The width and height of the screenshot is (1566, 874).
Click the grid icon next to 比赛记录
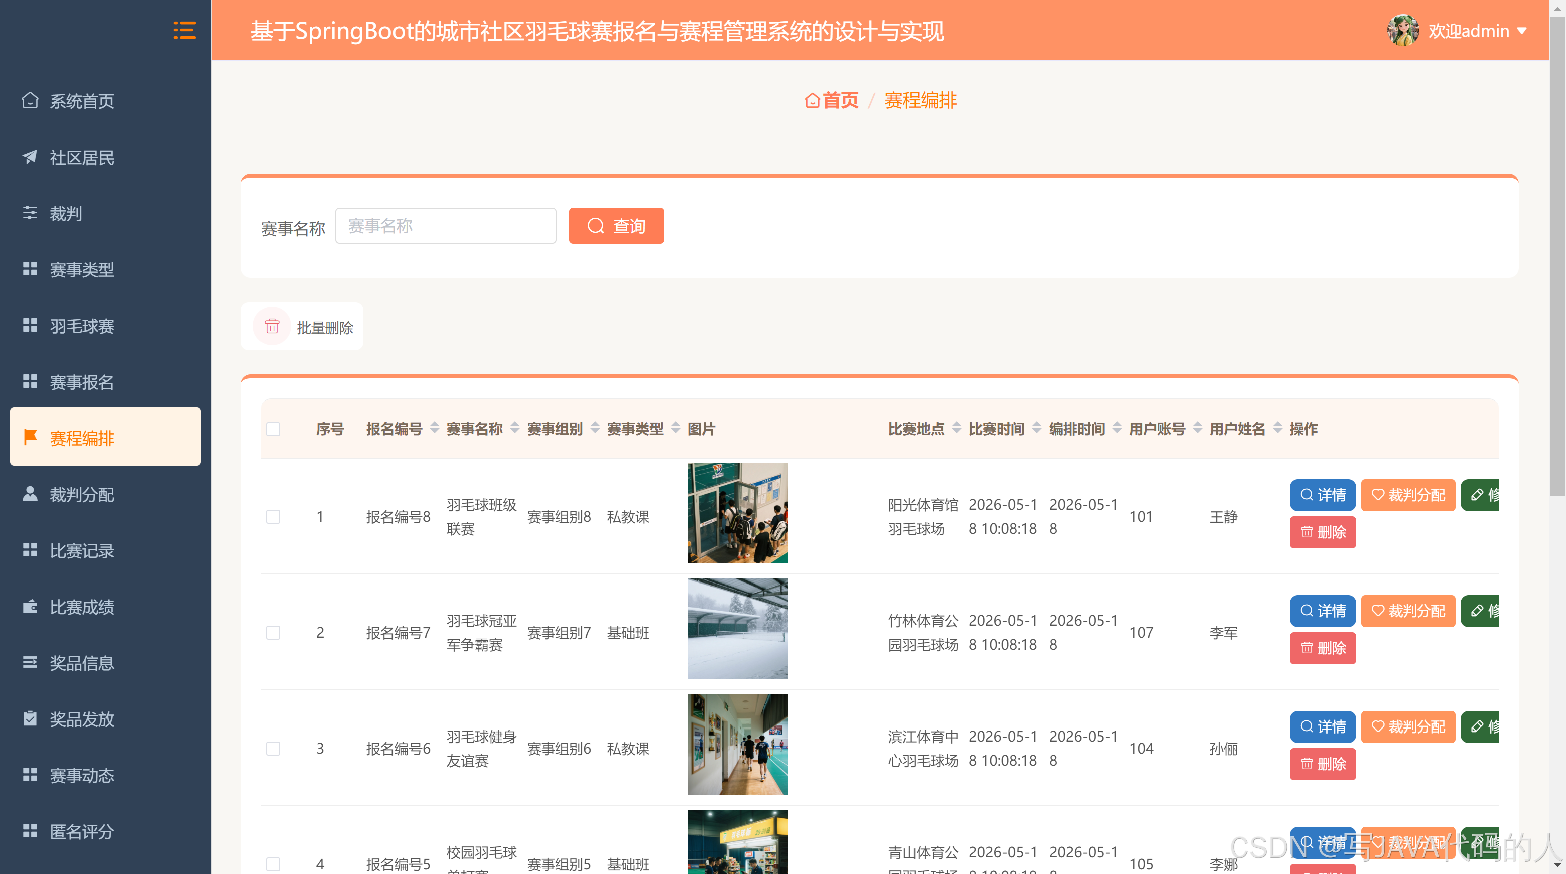tap(30, 550)
